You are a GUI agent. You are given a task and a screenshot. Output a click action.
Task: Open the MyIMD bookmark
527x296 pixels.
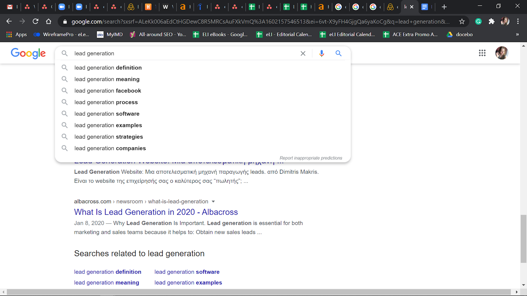[110, 34]
